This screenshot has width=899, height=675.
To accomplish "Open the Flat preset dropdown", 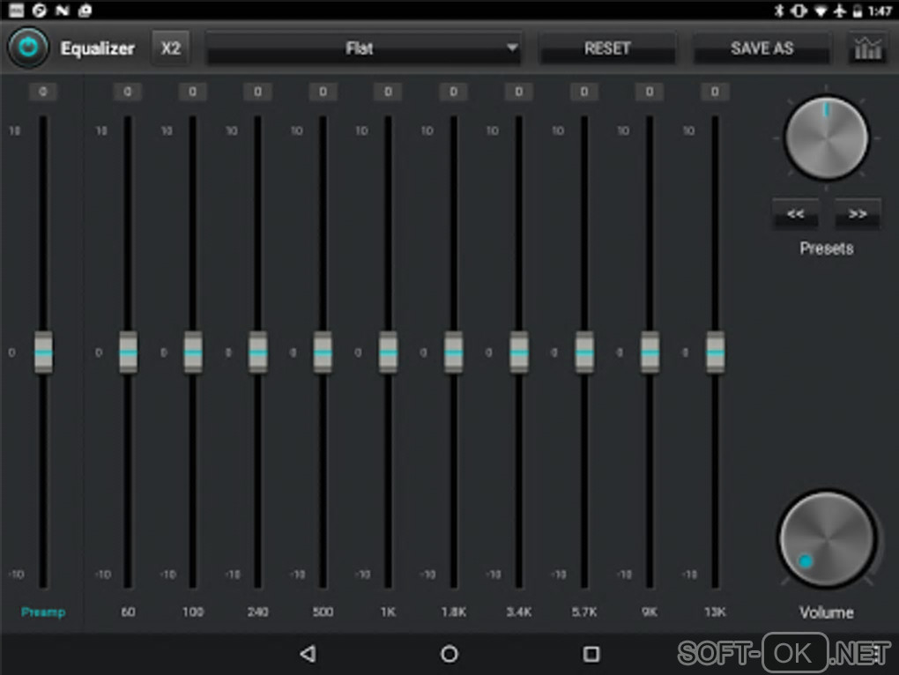I will 363,48.
